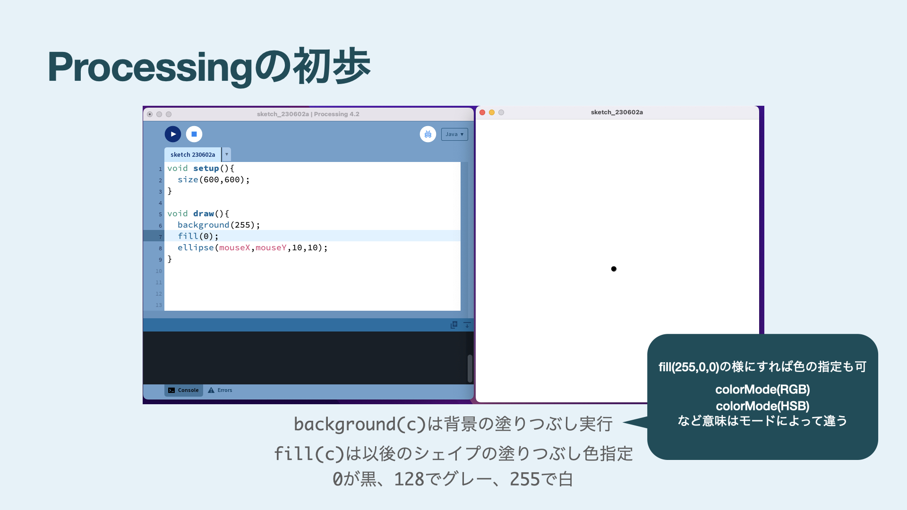Click the black dot in sketch window
Screen dimensions: 907x510
[614, 269]
